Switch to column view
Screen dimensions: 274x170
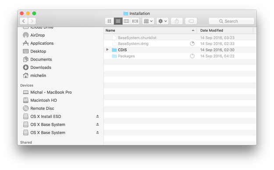[127, 21]
